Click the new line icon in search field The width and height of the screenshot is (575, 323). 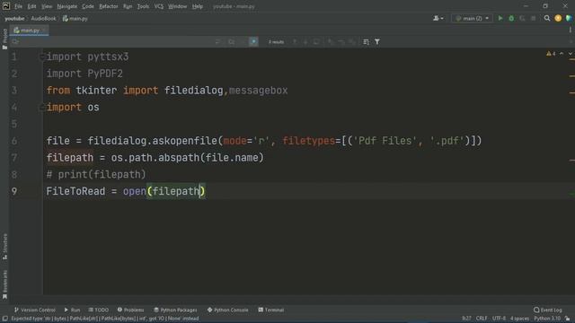(x=217, y=42)
